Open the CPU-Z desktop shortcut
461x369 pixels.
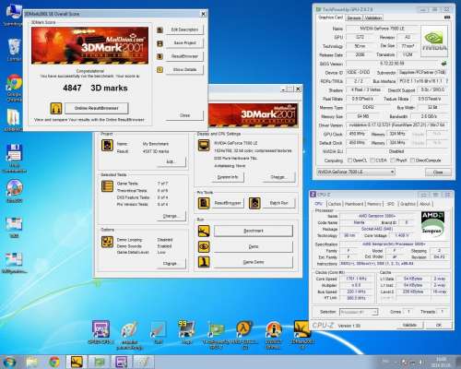(100, 332)
